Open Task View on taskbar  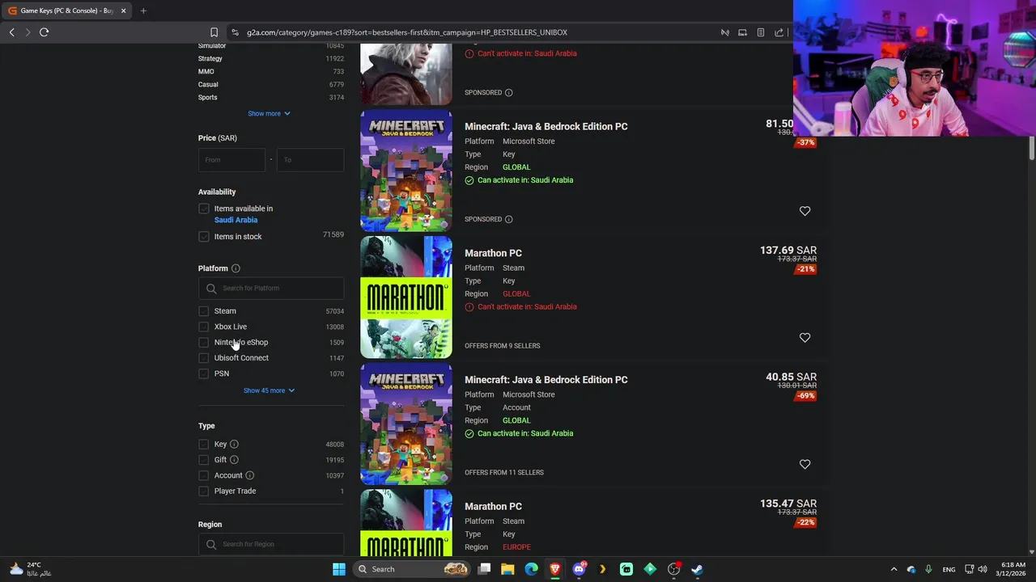(484, 569)
